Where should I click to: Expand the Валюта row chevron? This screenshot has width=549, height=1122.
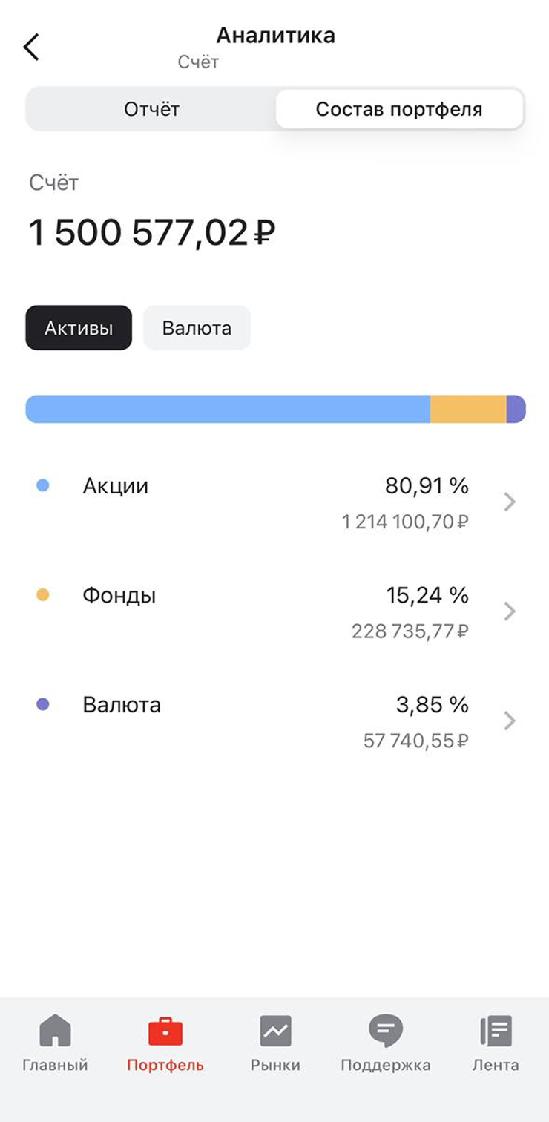point(509,721)
